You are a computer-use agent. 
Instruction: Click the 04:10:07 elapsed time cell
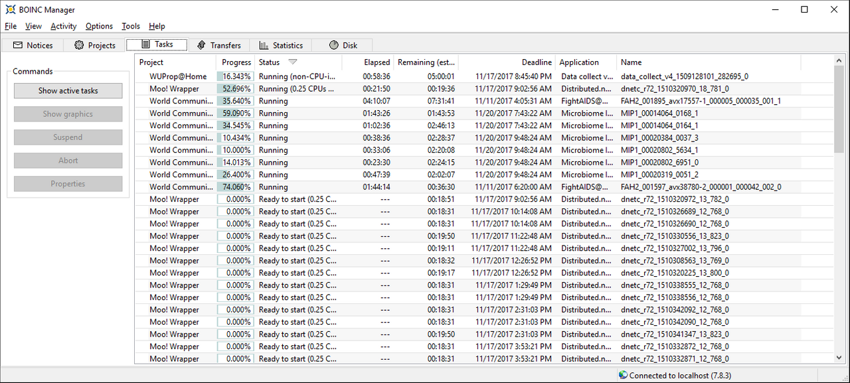pos(377,101)
